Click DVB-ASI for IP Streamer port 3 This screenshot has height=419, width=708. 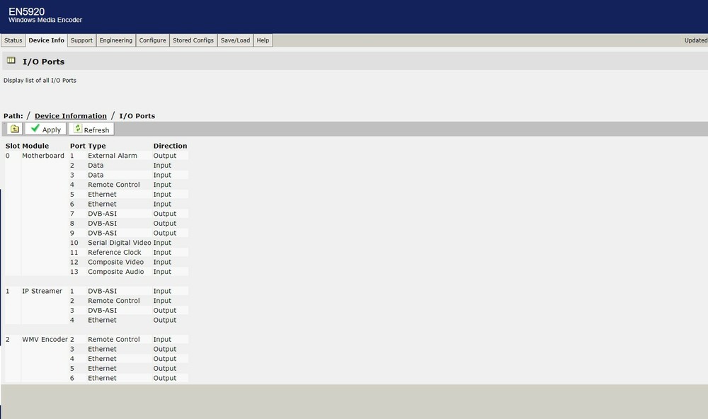pos(102,311)
